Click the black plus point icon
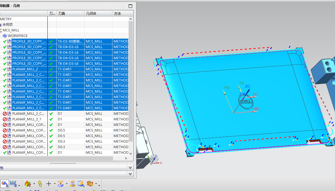Screen dimensions: 335x191 tap(49, 183)
